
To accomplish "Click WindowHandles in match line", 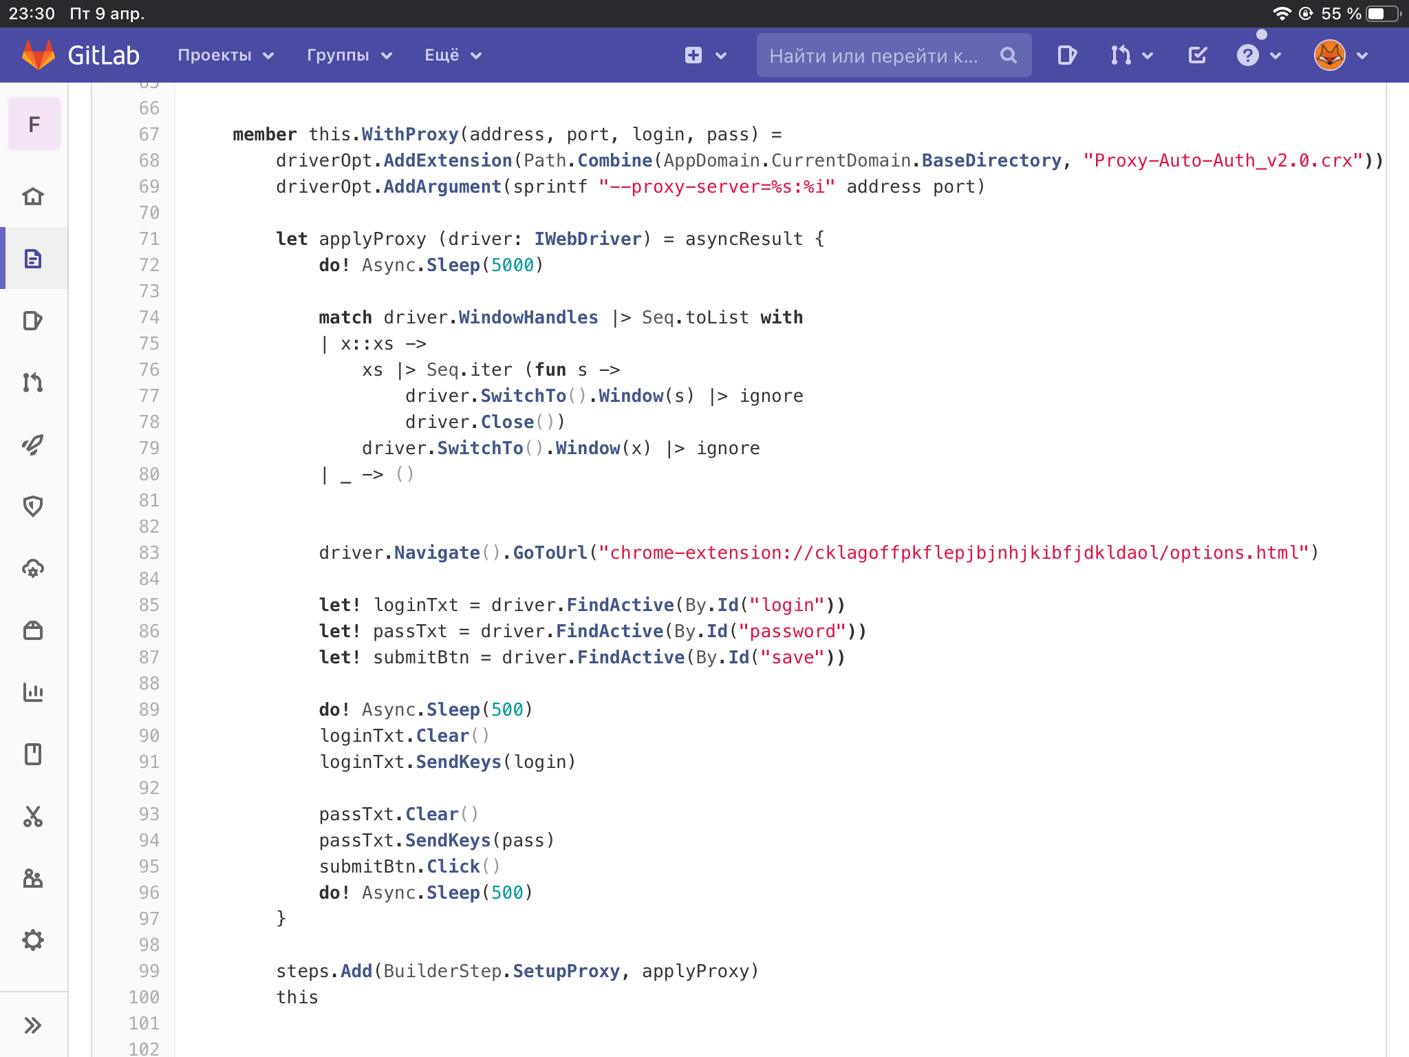I will pyautogui.click(x=528, y=317).
